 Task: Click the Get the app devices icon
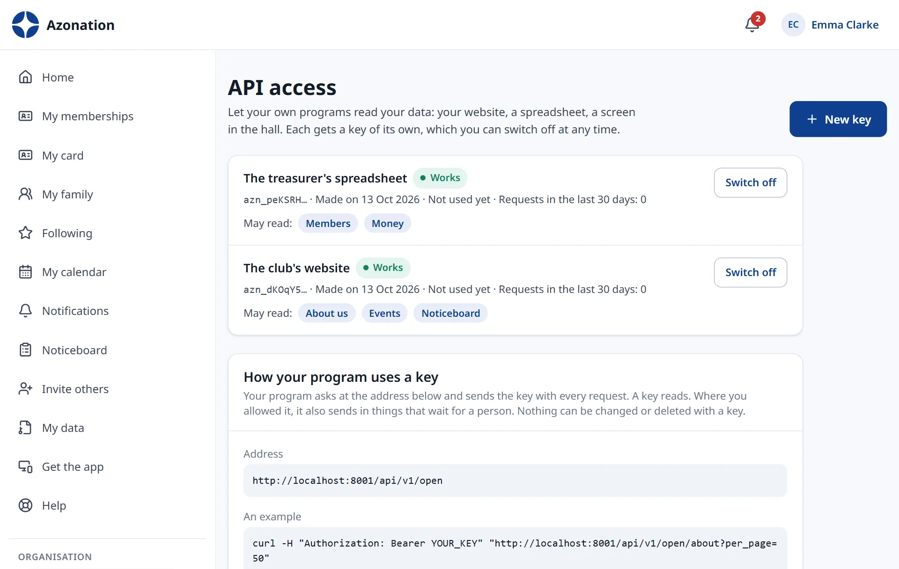coord(25,466)
